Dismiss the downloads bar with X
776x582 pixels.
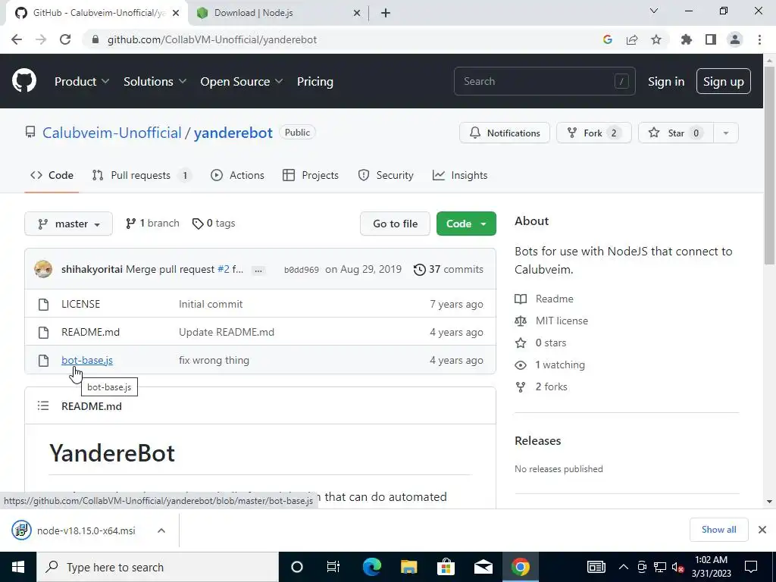click(x=762, y=530)
